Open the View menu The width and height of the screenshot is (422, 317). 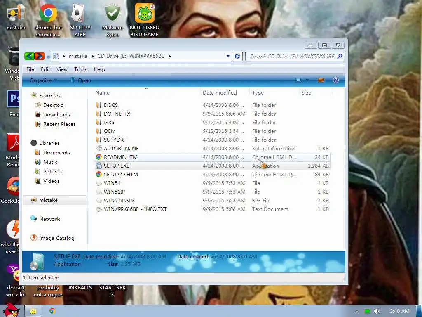tap(62, 69)
